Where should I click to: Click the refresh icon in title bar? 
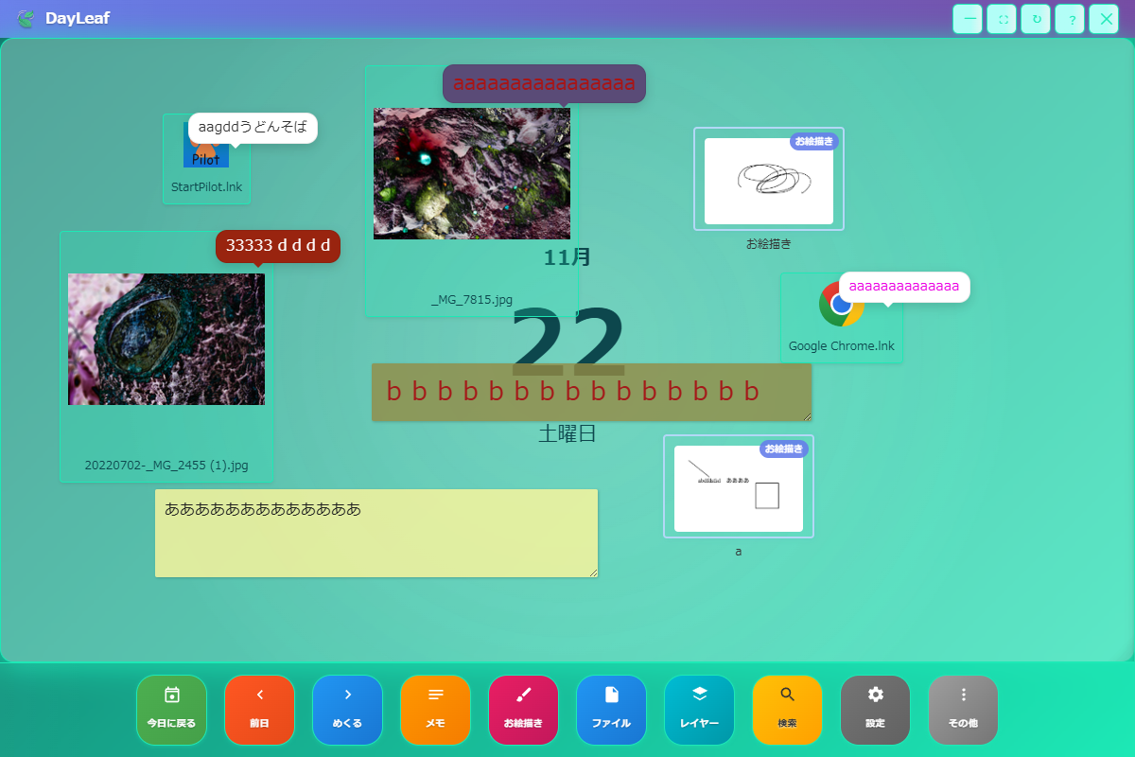[x=1036, y=19]
